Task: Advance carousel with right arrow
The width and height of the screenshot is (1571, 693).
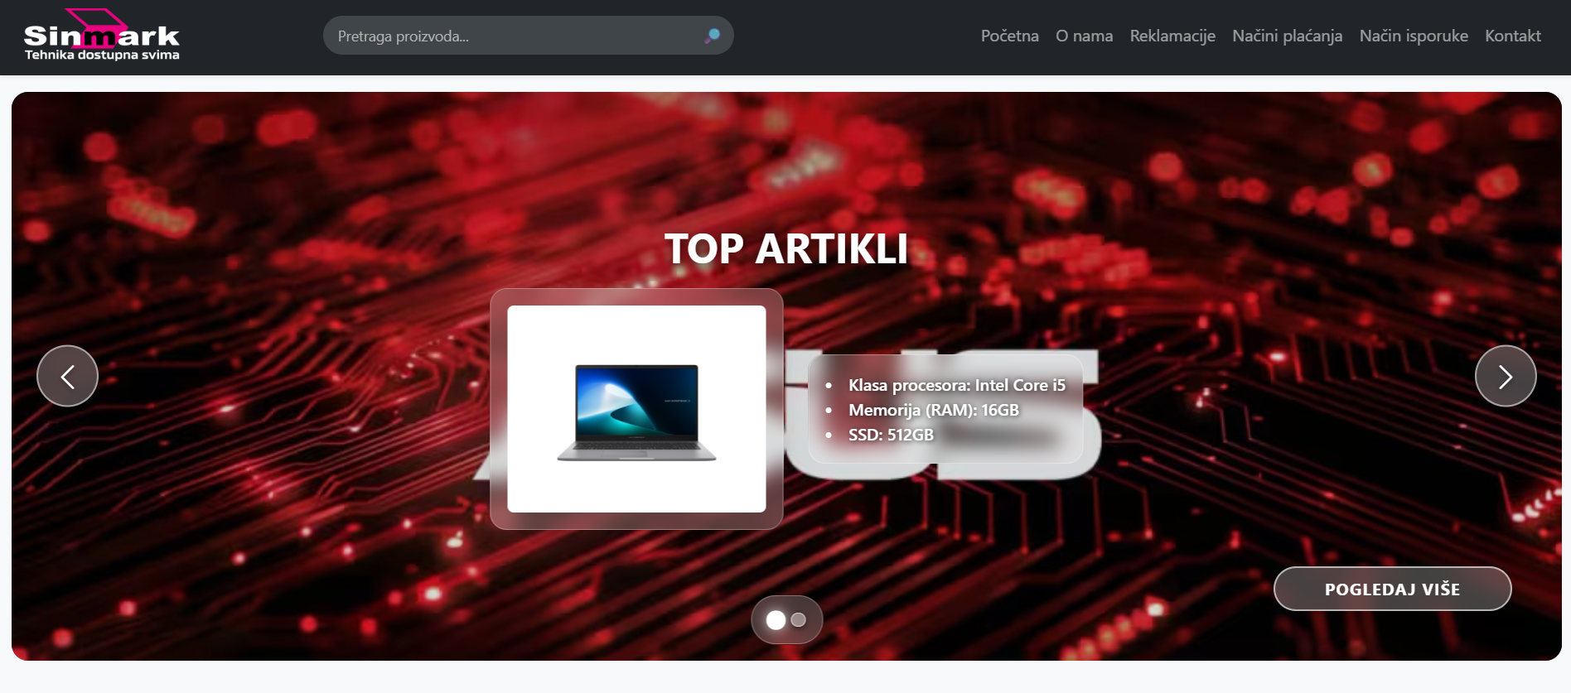Action: pos(1506,376)
